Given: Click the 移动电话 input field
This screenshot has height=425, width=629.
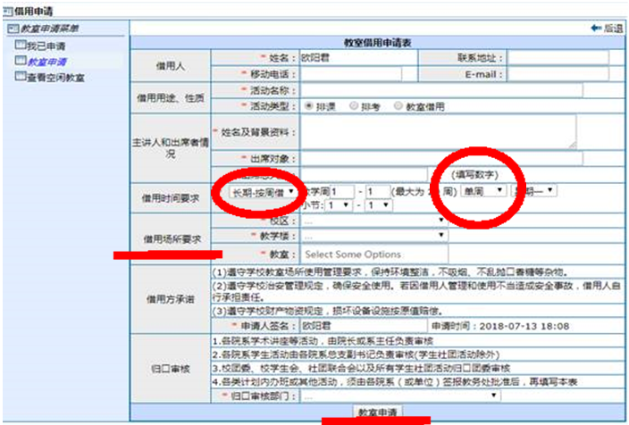Looking at the screenshot, I should [x=350, y=74].
